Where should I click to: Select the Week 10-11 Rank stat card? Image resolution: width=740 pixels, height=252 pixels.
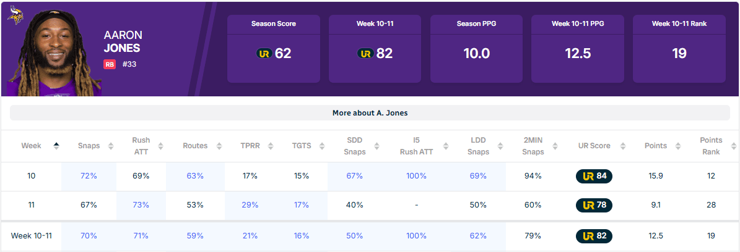pos(679,48)
